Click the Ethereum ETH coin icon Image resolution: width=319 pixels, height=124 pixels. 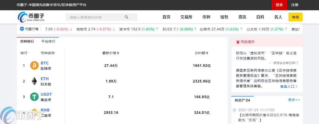(x=34, y=81)
